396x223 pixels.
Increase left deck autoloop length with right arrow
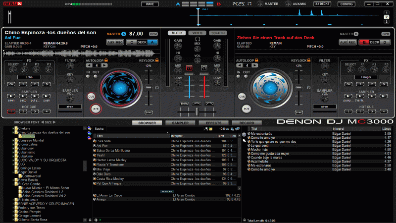[x=105, y=65]
